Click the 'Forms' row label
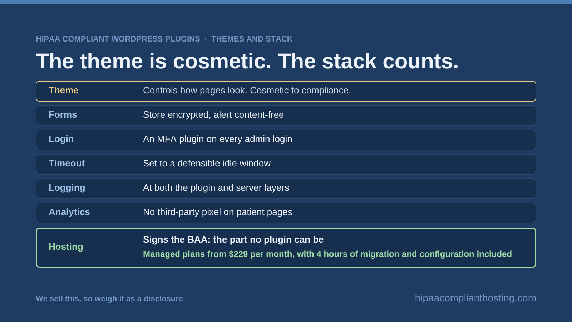Image resolution: width=572 pixels, height=322 pixels. tap(63, 115)
